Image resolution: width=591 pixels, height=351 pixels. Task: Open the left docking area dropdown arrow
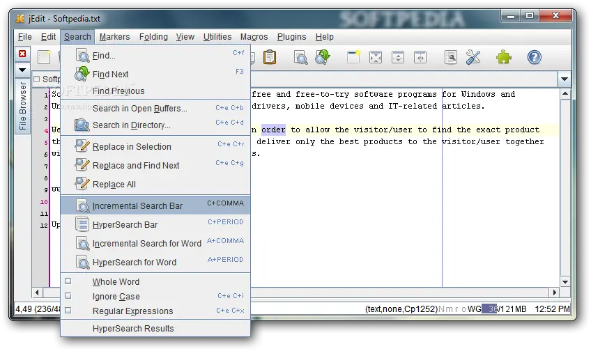22,70
